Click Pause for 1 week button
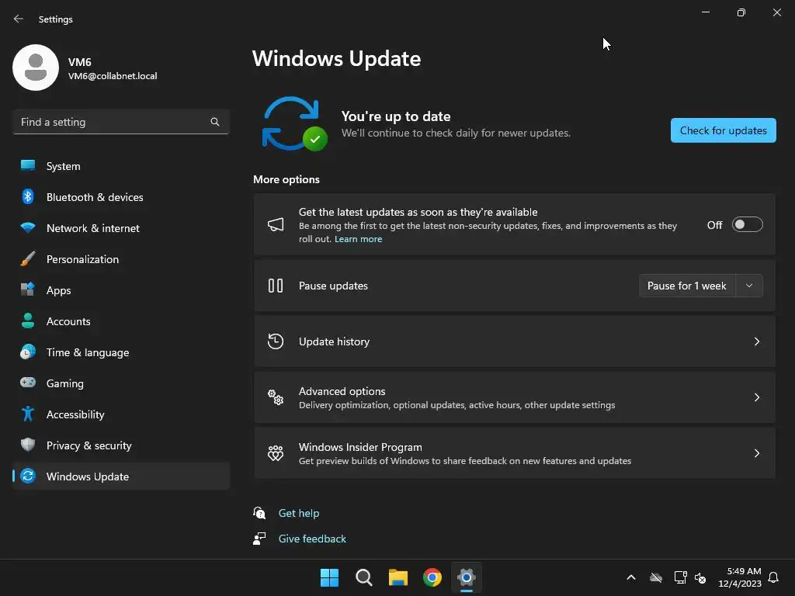The width and height of the screenshot is (795, 596). point(687,286)
